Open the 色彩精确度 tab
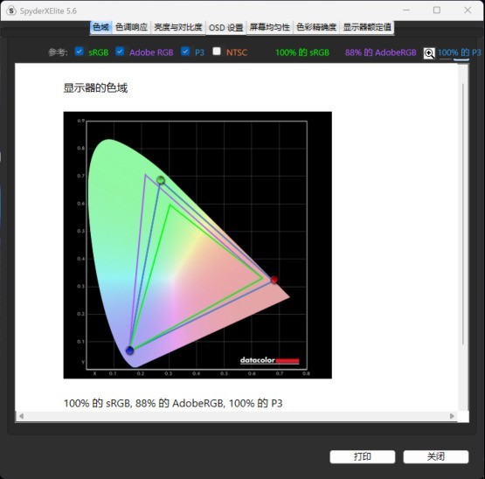The image size is (485, 479). [x=316, y=28]
